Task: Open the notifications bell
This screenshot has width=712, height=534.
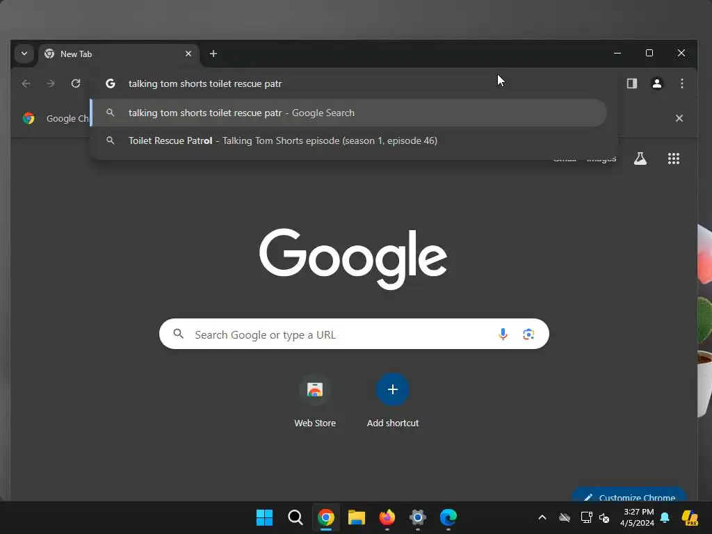Action: pyautogui.click(x=665, y=517)
